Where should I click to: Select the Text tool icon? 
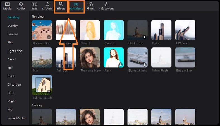(x=34, y=4)
